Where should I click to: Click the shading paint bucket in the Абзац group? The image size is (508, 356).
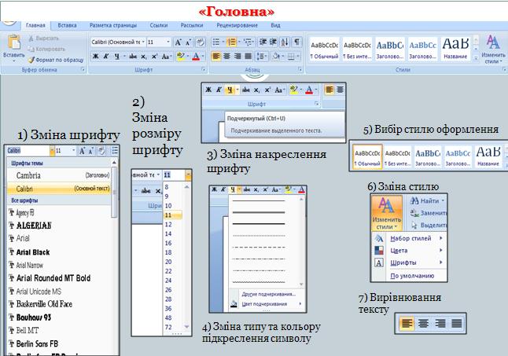pos(276,57)
